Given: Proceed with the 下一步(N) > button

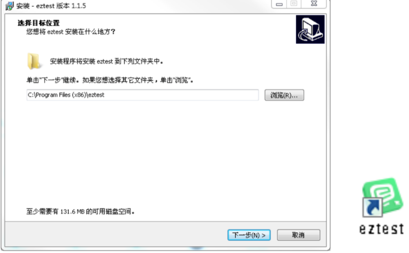Looking at the screenshot, I should point(249,235).
